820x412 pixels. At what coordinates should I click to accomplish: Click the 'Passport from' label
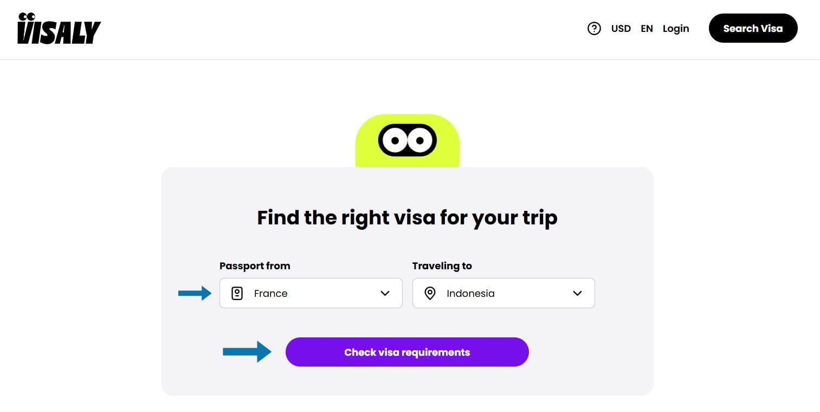coord(254,266)
